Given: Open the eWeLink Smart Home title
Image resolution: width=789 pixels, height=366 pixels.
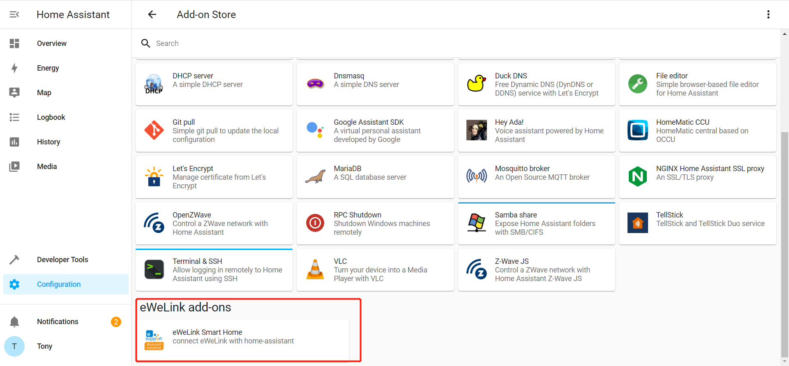Looking at the screenshot, I should pyautogui.click(x=207, y=332).
